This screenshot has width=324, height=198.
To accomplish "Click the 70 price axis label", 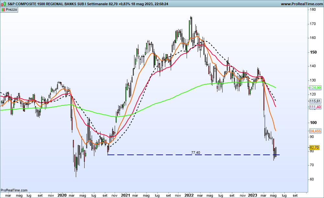I will click(x=312, y=165).
